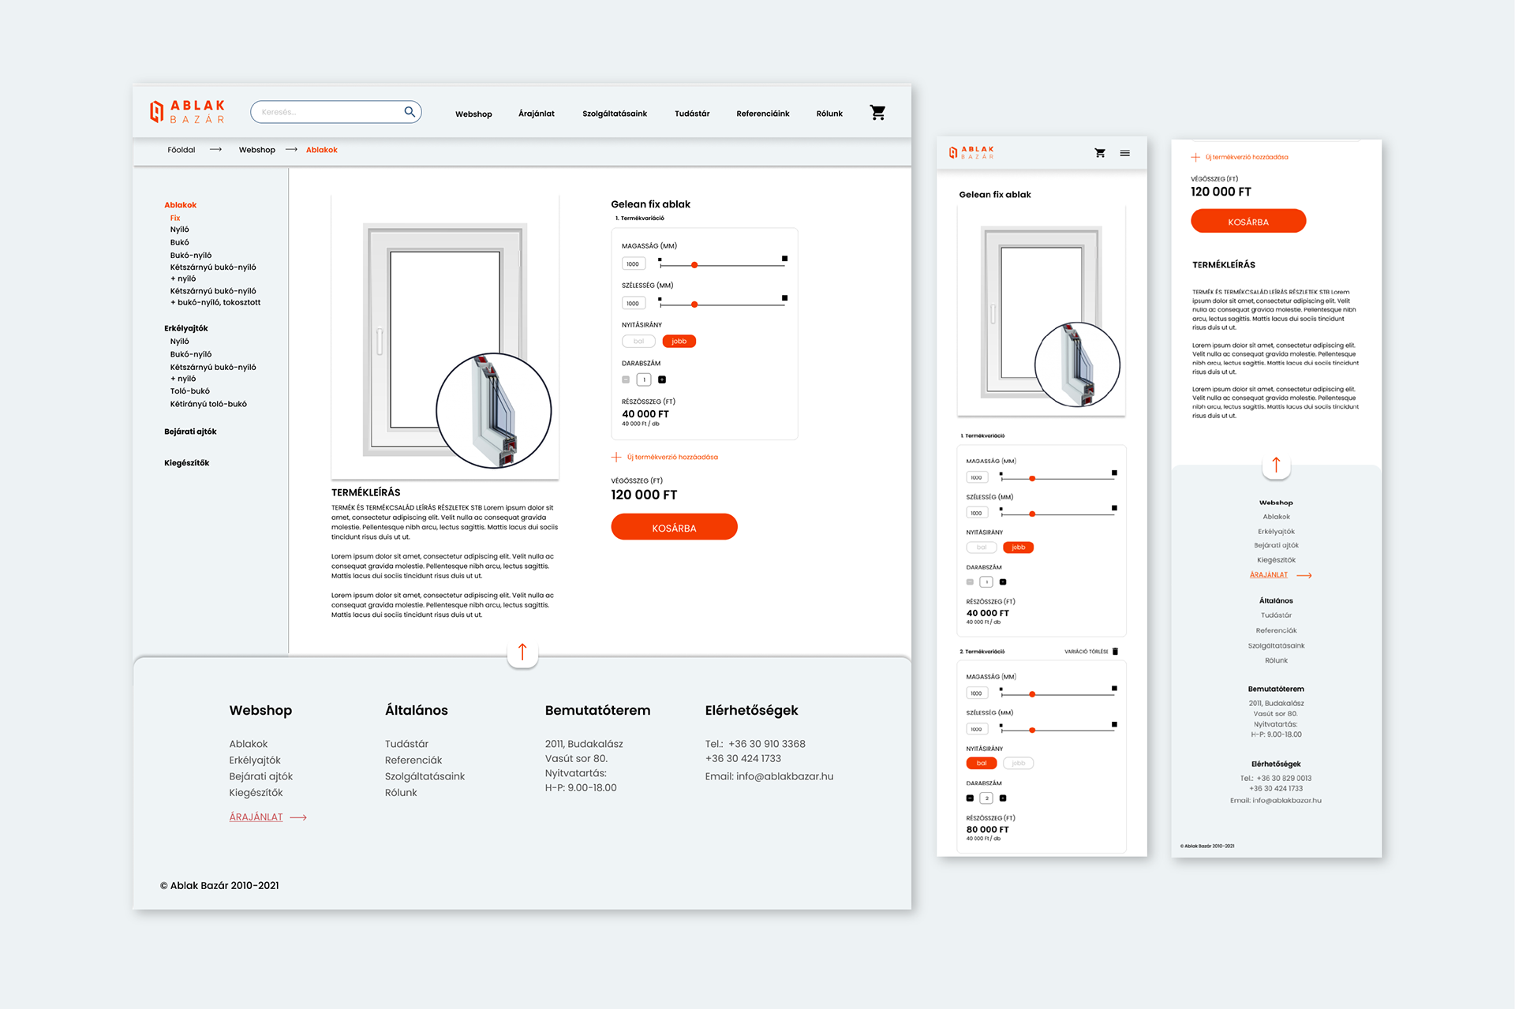Open the mobile hamburger menu

pos(1124,153)
